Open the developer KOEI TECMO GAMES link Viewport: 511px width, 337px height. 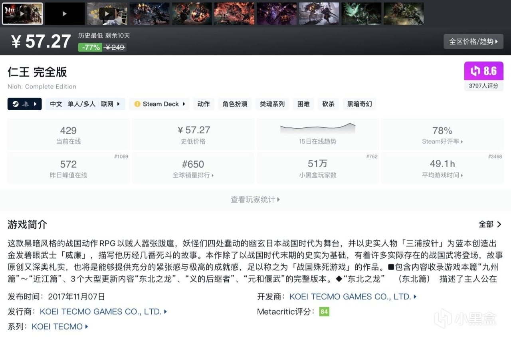353,297
